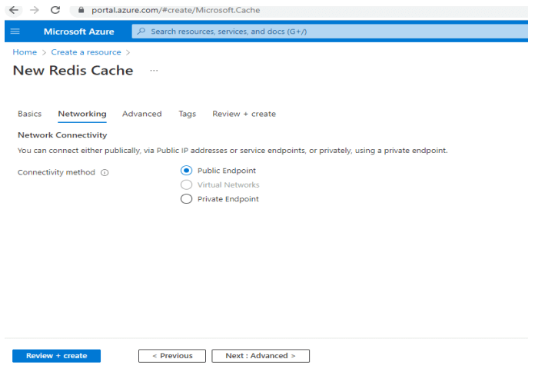Select the Networking tab

pyautogui.click(x=82, y=114)
